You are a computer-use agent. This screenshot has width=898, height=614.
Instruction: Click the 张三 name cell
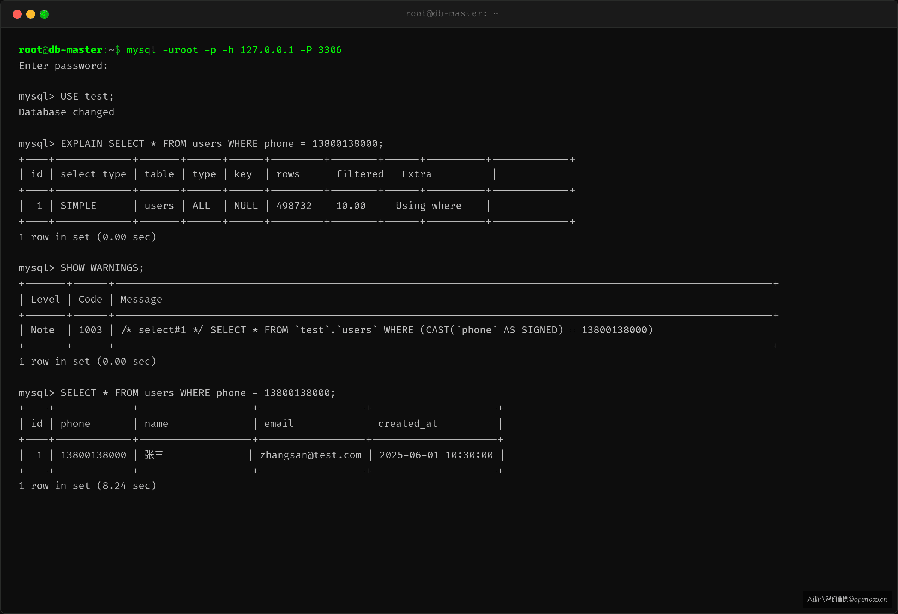pos(154,455)
